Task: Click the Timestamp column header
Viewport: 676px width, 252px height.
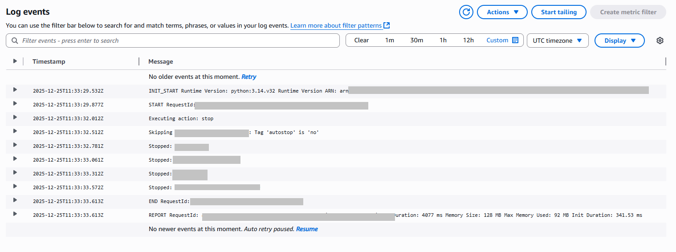Action: [x=49, y=61]
